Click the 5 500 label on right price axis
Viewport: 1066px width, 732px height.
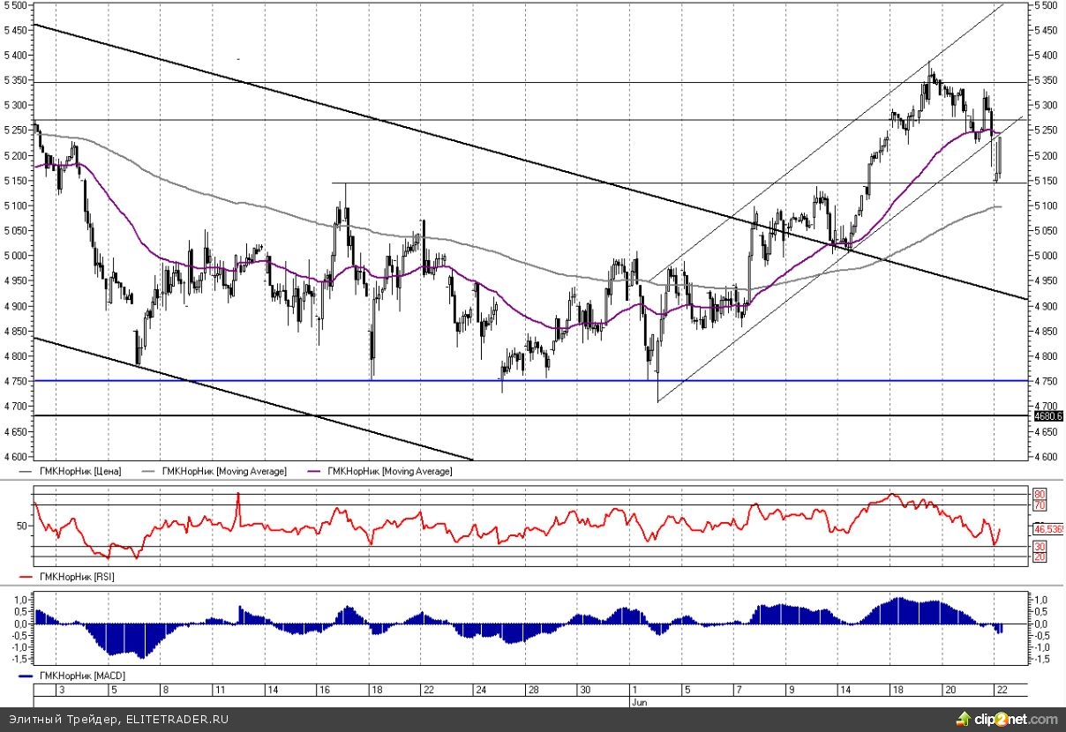pyautogui.click(x=1047, y=5)
